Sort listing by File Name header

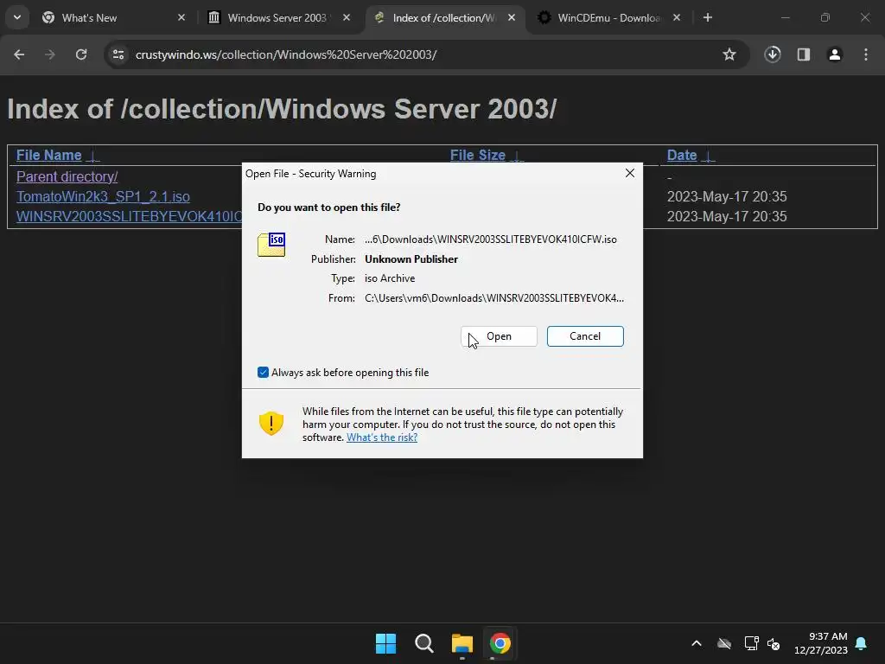49,156
